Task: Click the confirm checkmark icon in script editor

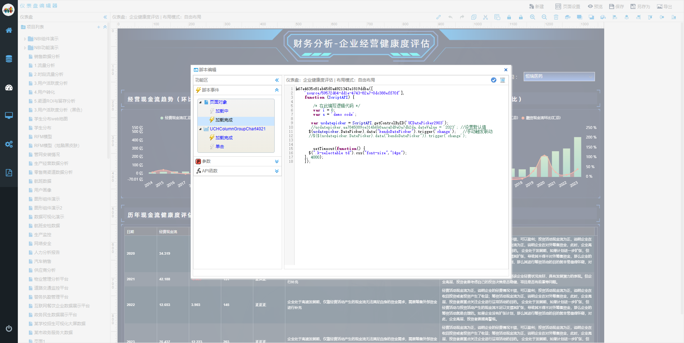Action: click(x=493, y=80)
